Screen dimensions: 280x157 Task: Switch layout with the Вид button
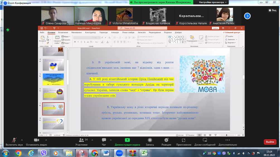(x=272, y=10)
